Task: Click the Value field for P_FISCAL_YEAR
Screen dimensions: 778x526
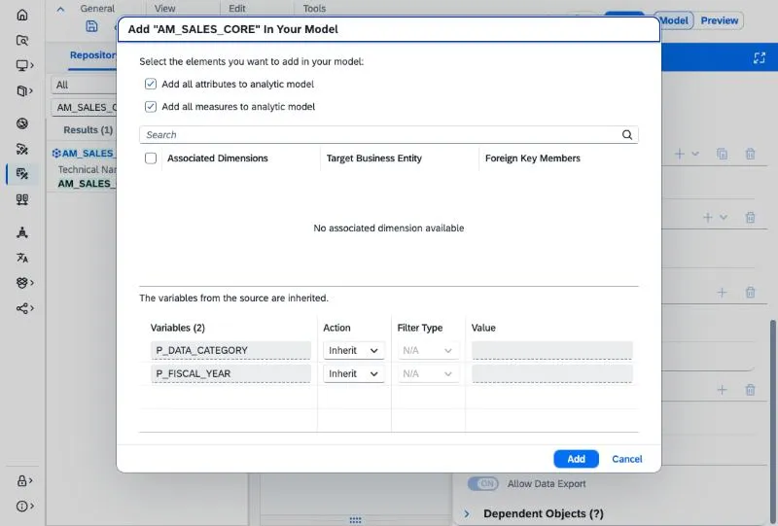Action: click(551, 373)
